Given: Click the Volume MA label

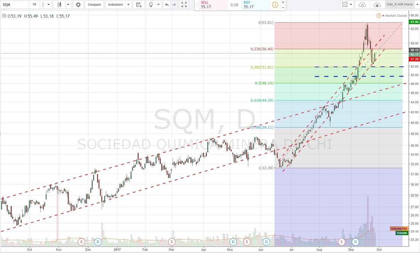Looking at the screenshot, I should [x=399, y=229].
